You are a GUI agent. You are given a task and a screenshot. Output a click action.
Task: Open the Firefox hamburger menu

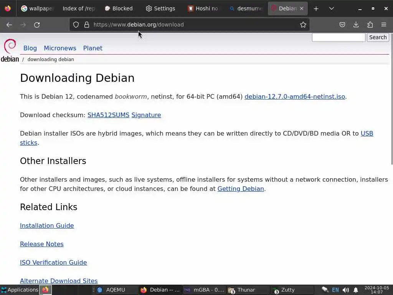(384, 25)
